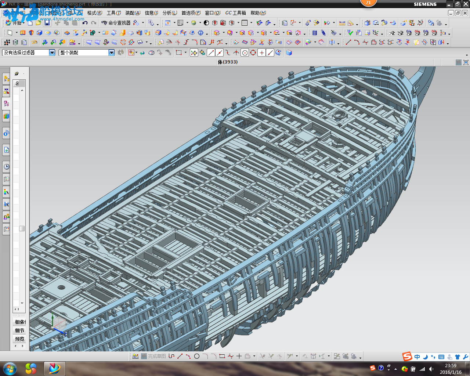This screenshot has height=376, width=470.
Task: Toggle end point snap
Action: click(x=211, y=53)
